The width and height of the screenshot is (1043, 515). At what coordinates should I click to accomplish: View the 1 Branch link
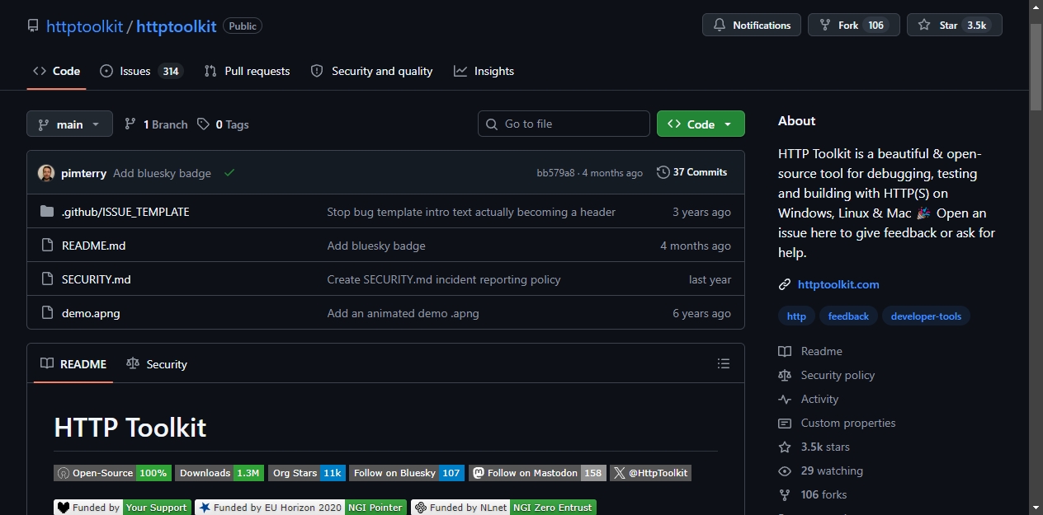pos(156,124)
